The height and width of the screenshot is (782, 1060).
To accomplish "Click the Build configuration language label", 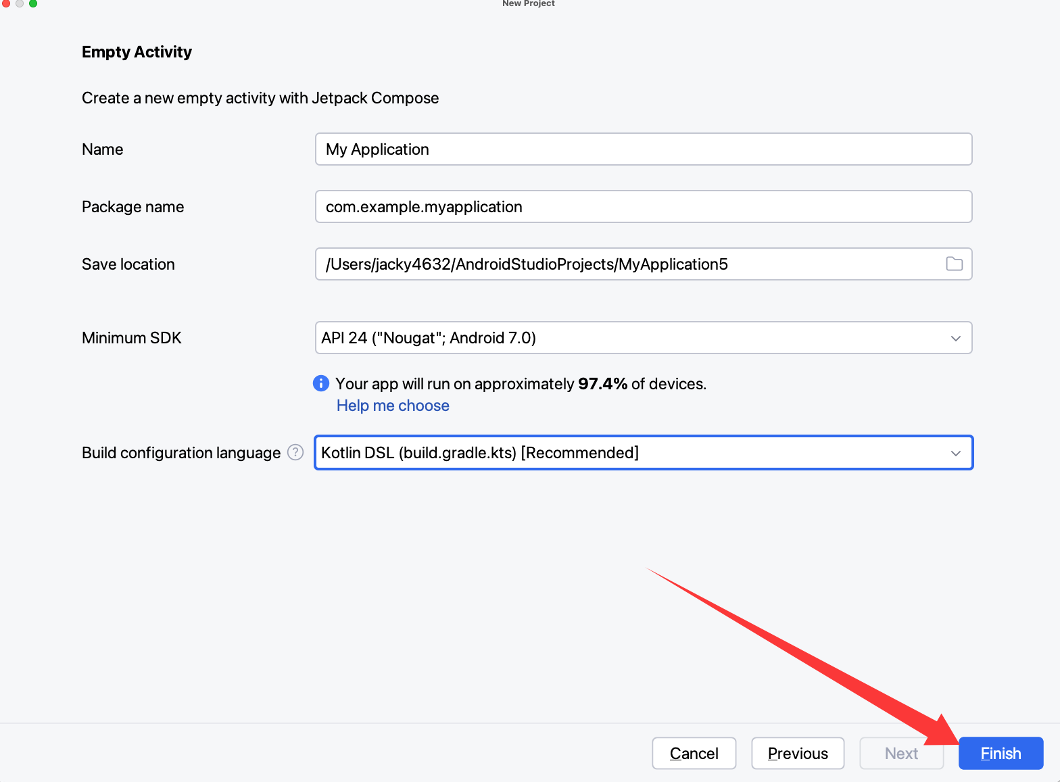I will pos(181,453).
